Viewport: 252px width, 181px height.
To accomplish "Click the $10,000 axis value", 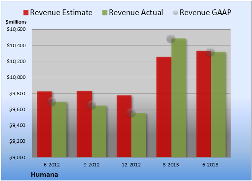I will [x=16, y=77].
